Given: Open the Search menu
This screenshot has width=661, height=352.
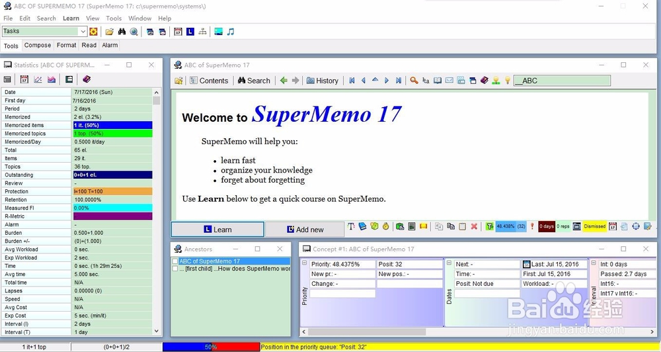Looking at the screenshot, I should click(x=46, y=18).
